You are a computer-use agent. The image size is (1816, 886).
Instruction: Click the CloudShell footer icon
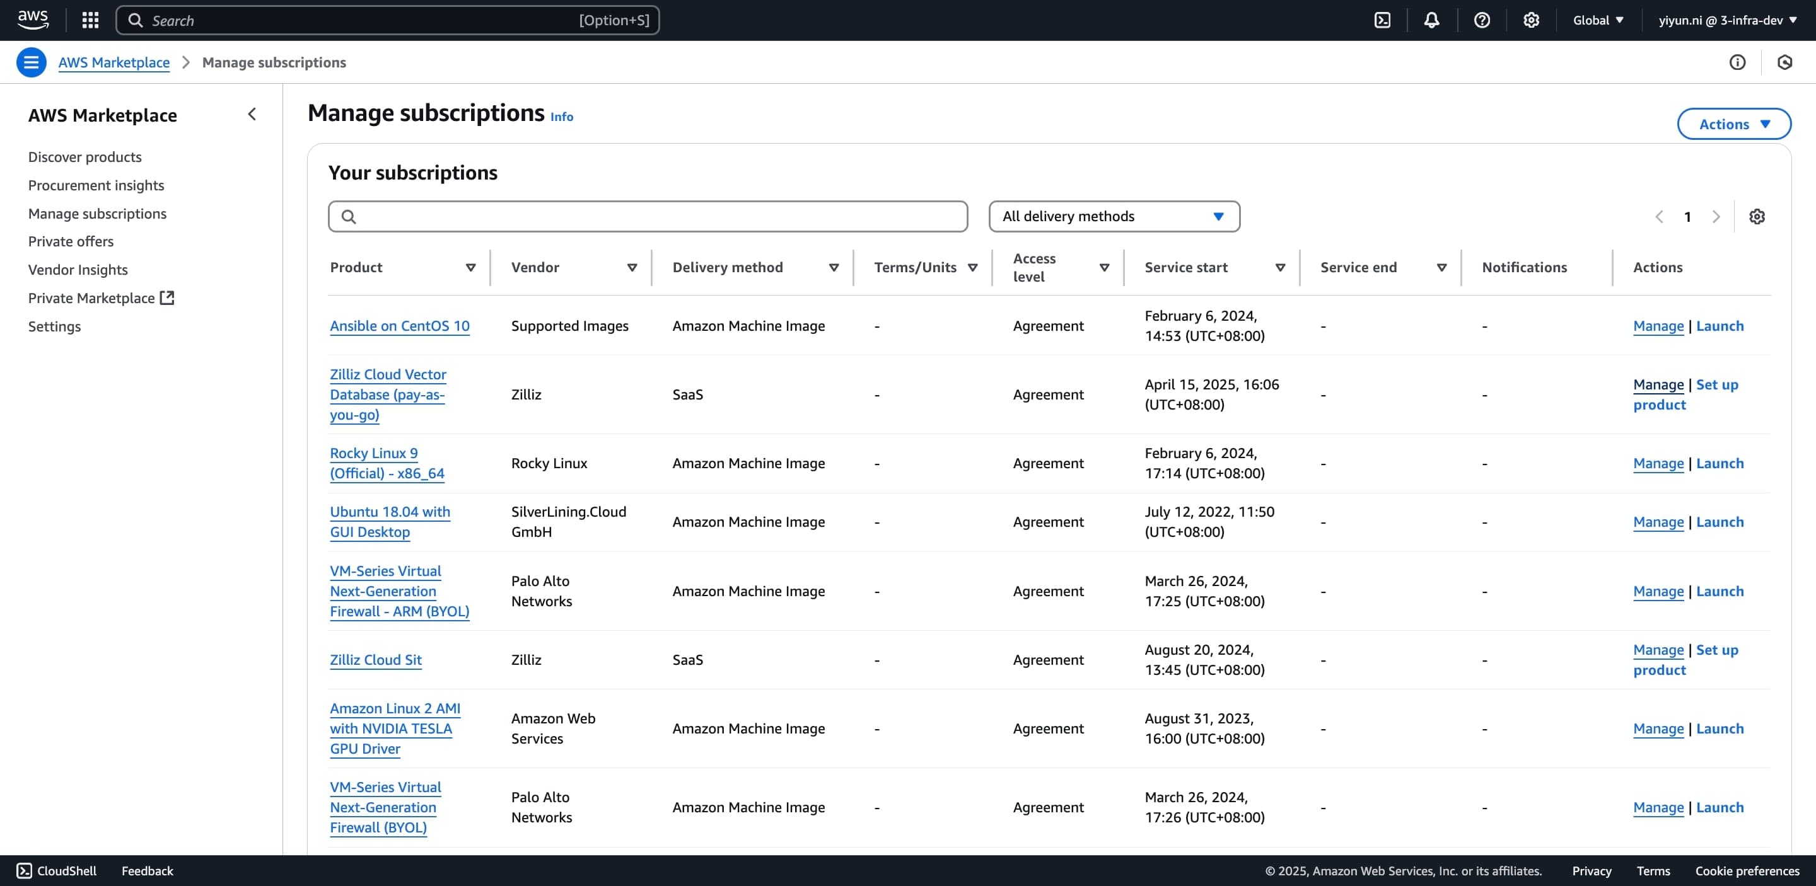[x=24, y=870]
